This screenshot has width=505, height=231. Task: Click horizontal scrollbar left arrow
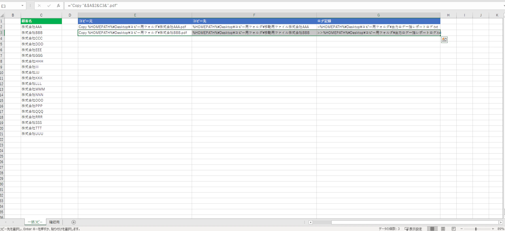(311, 222)
